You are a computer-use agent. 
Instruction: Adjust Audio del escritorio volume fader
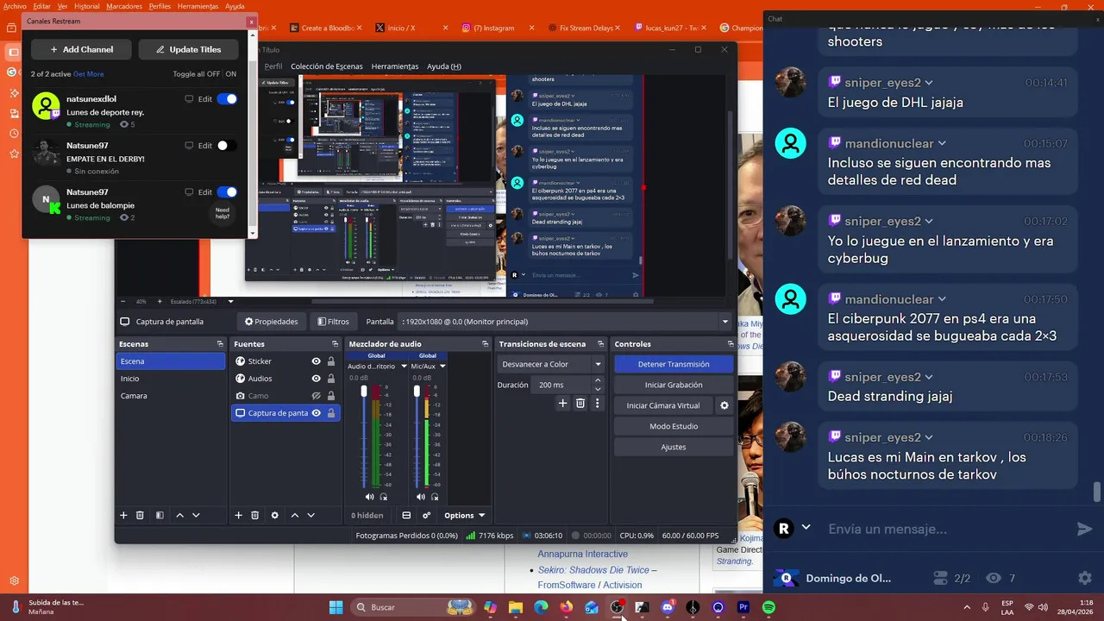[x=364, y=391]
